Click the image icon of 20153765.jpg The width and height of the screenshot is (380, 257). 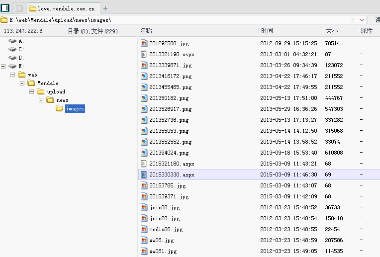(x=144, y=185)
